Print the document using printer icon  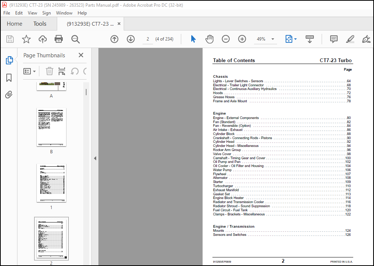(x=59, y=39)
